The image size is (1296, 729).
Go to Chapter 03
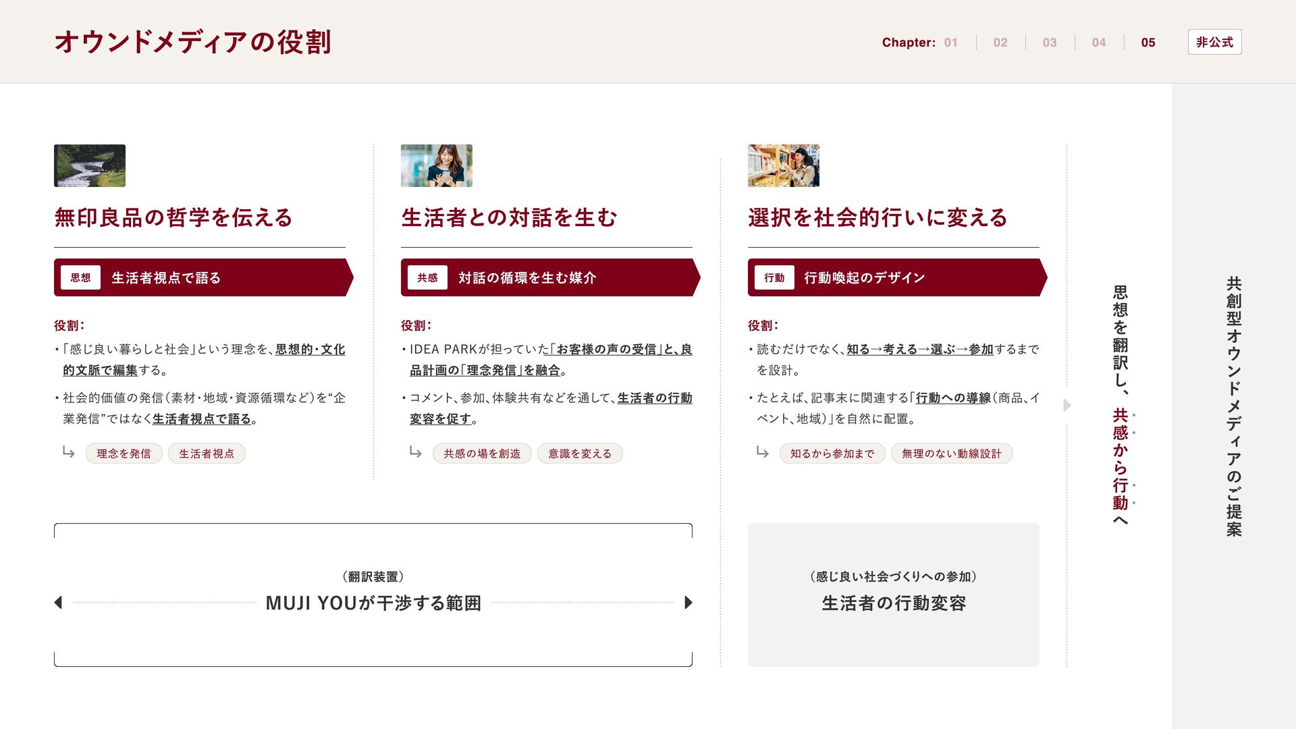pyautogui.click(x=1050, y=43)
